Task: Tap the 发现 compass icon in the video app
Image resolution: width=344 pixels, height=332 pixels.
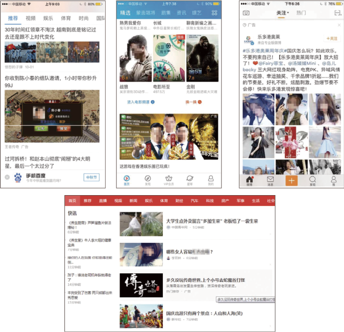Action: pyautogui.click(x=148, y=180)
